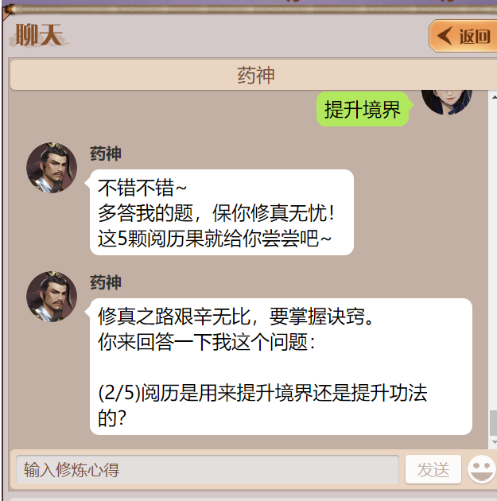497x501 pixels.
Task: Click the scrollbar up arrow
Action: (494, 97)
